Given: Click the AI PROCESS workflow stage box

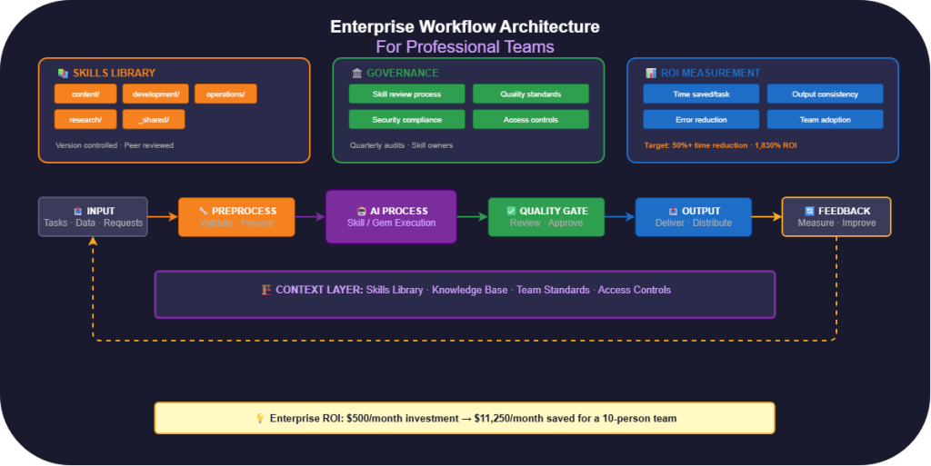Looking at the screenshot, I should (x=391, y=217).
